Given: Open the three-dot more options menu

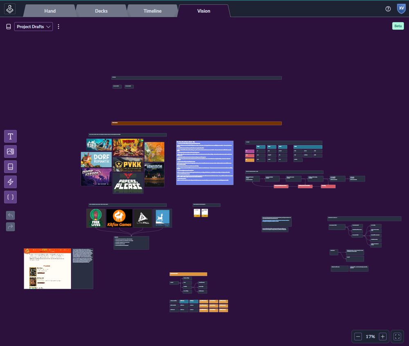Looking at the screenshot, I should (58, 27).
